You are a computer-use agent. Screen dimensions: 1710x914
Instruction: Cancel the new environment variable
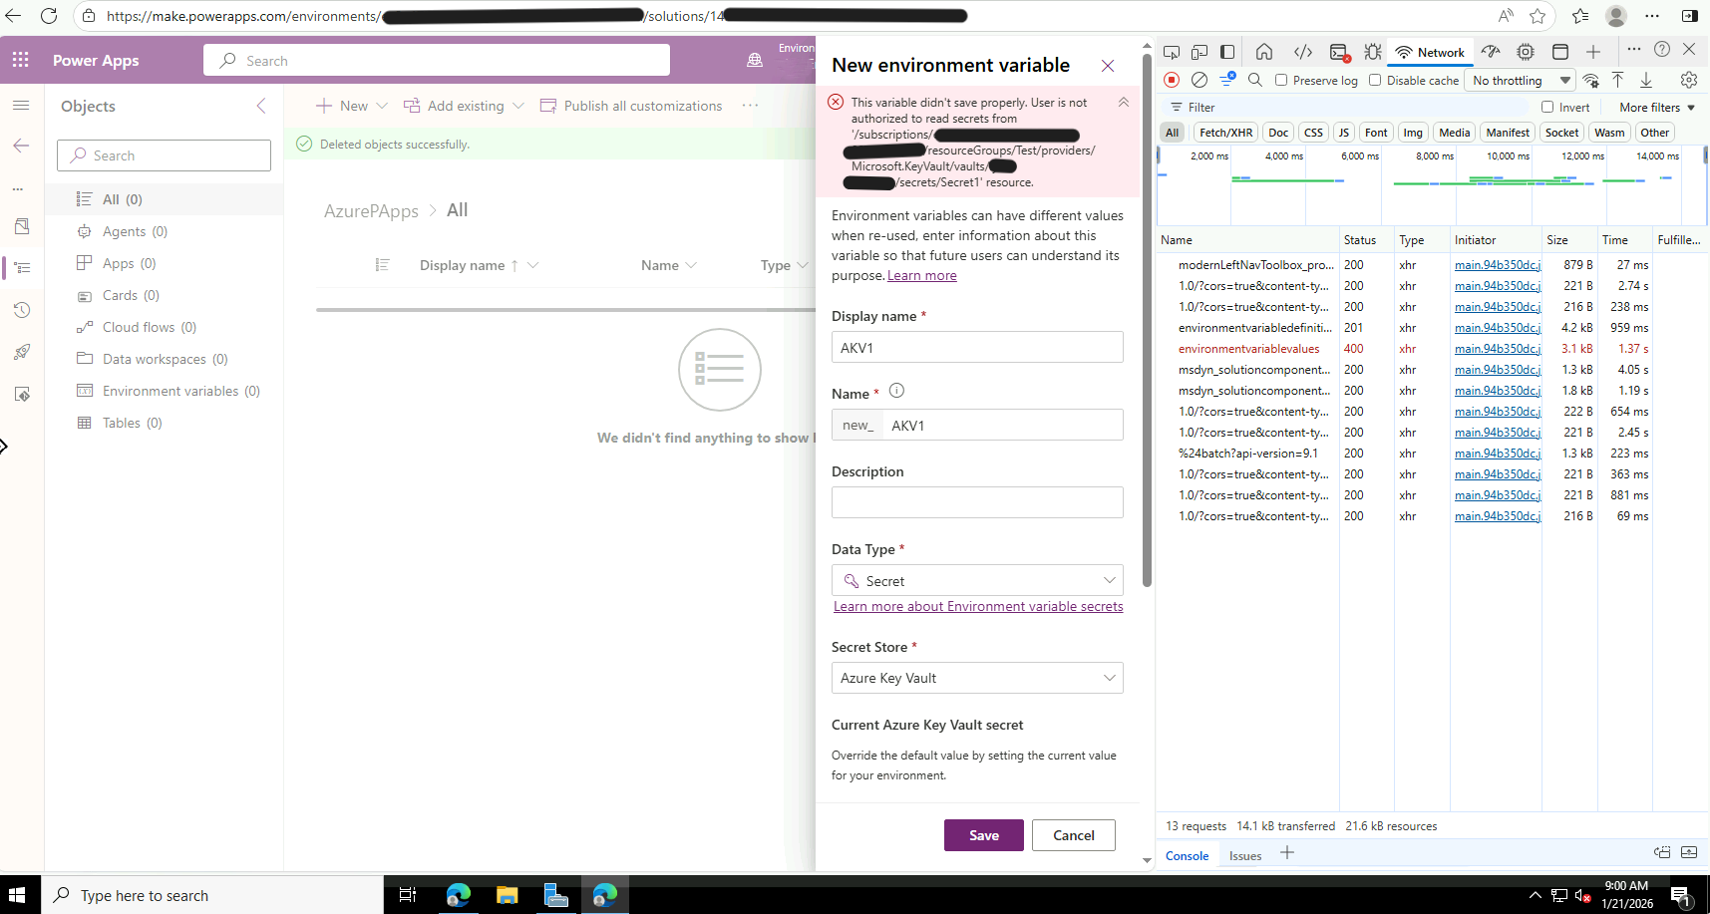click(1074, 835)
